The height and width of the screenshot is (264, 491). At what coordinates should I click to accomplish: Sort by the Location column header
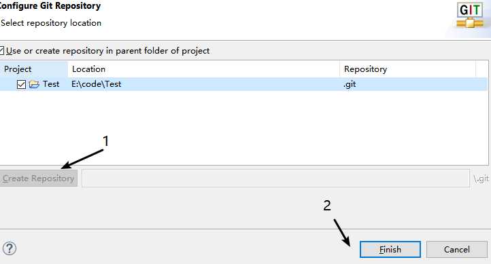[x=203, y=69]
